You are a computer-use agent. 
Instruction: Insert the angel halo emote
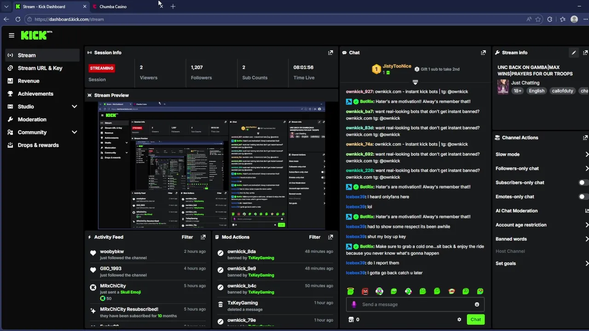(x=351, y=291)
